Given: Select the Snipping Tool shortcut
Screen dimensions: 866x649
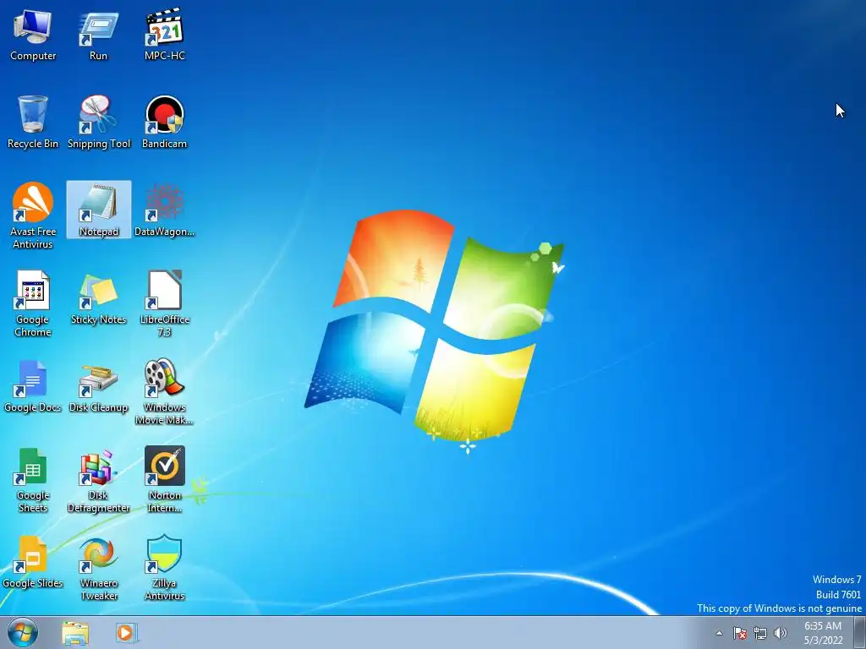Looking at the screenshot, I should (98, 123).
